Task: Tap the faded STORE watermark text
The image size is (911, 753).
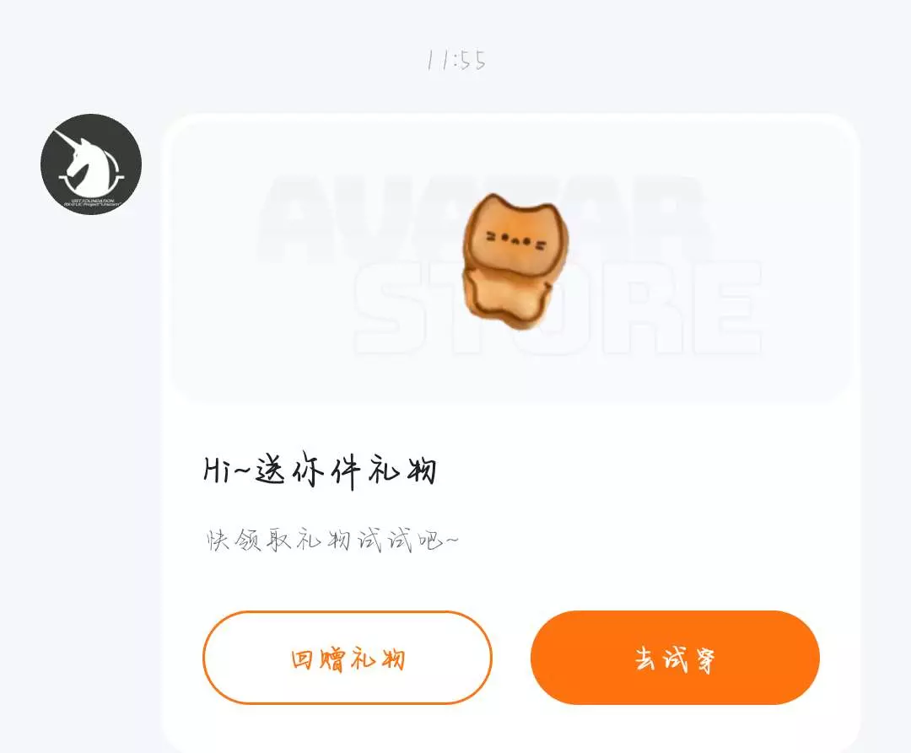Action: pyautogui.click(x=558, y=307)
